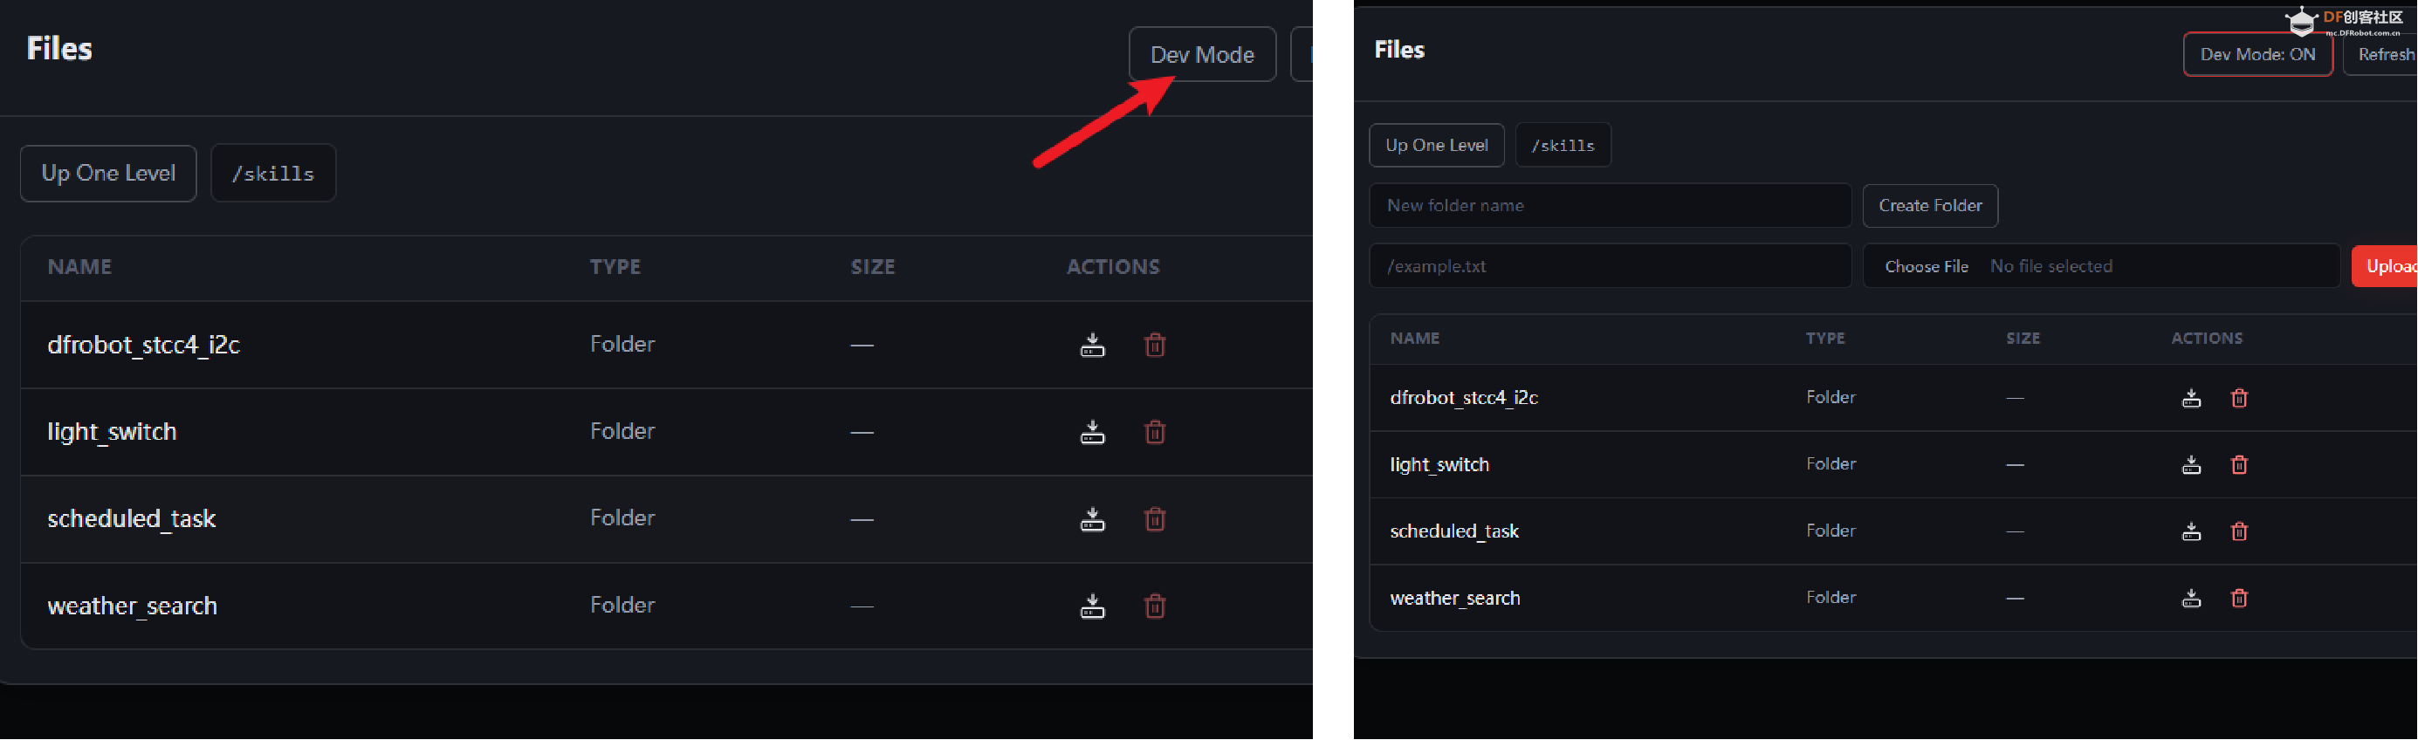The width and height of the screenshot is (2418, 740).
Task: Turn off Dev Mode: ON toggle
Action: point(2258,54)
